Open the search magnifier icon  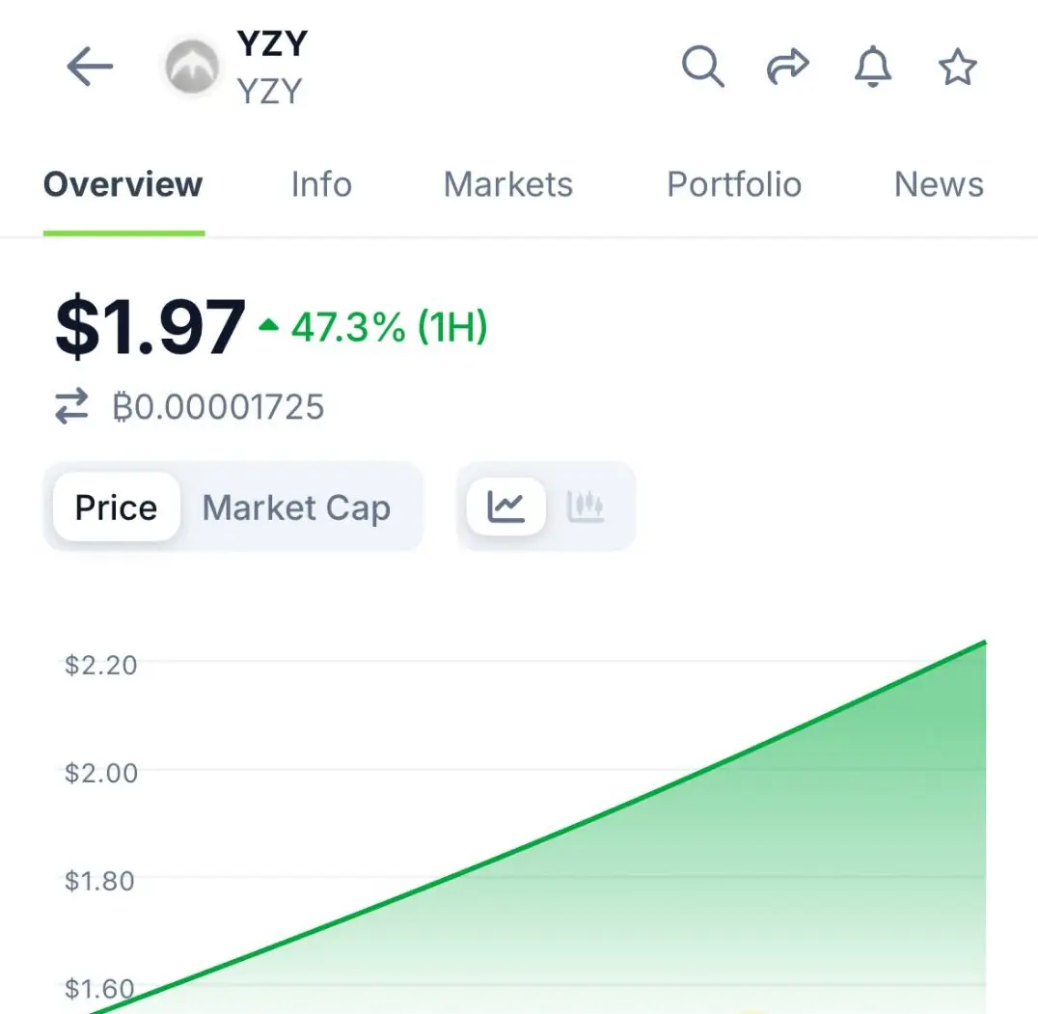coord(703,67)
